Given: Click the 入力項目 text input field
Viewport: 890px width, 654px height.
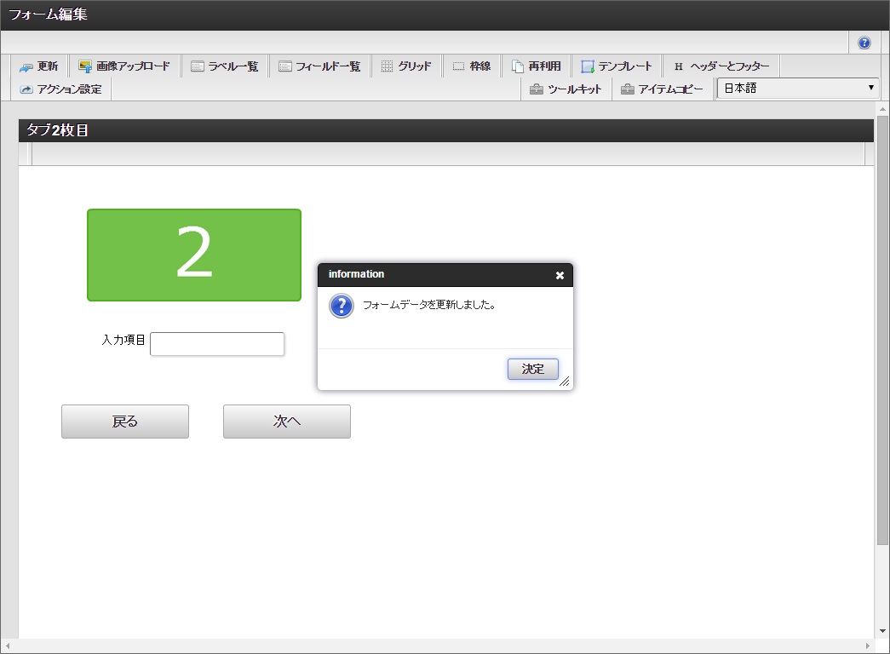Looking at the screenshot, I should (217, 344).
